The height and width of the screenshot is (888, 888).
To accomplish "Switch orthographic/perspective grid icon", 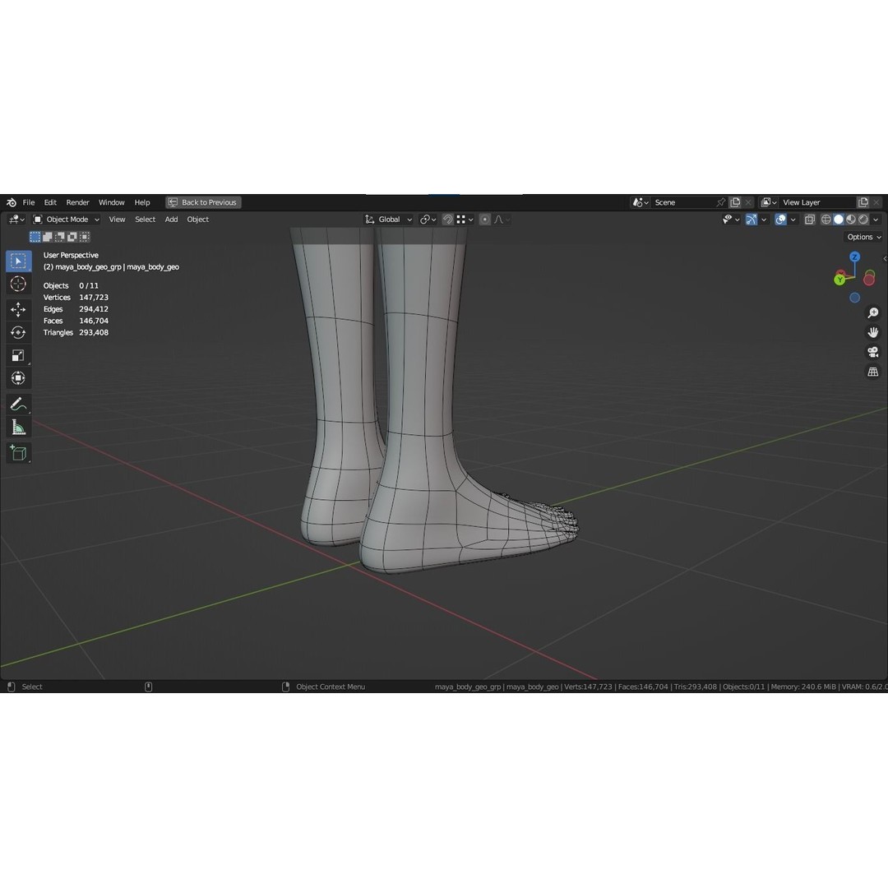I will [x=872, y=372].
